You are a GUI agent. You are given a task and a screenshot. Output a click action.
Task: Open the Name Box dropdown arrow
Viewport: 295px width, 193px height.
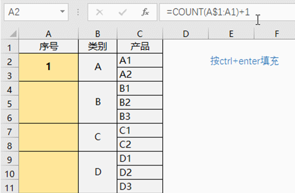(x=62, y=12)
